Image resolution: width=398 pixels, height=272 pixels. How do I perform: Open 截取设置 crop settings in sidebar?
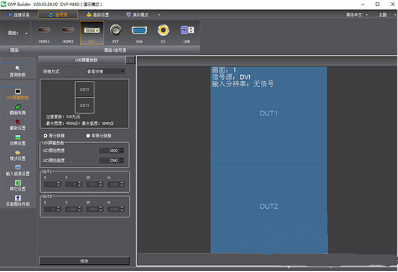pyautogui.click(x=18, y=125)
